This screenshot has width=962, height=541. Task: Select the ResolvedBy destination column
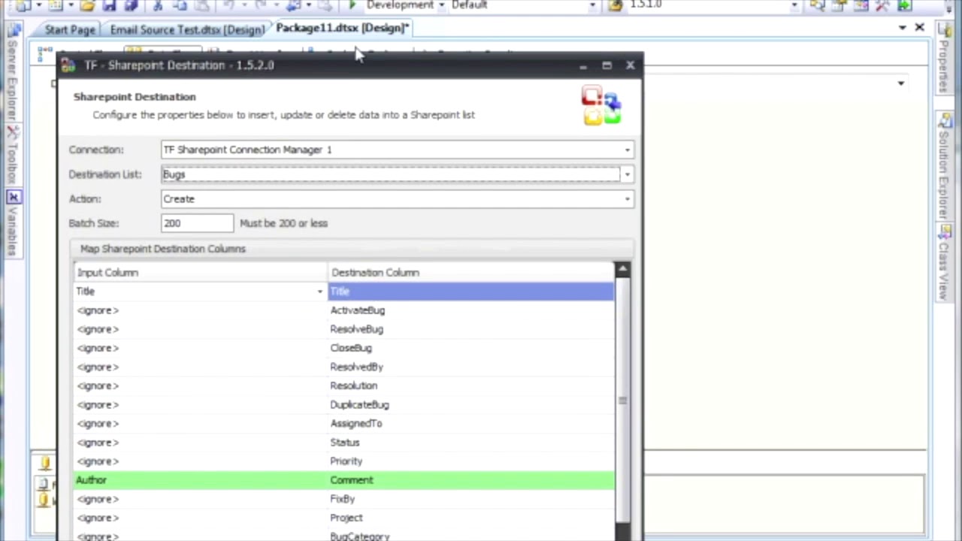471,367
